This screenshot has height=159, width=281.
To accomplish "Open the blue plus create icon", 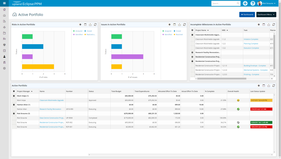I will (x=245, y=3).
